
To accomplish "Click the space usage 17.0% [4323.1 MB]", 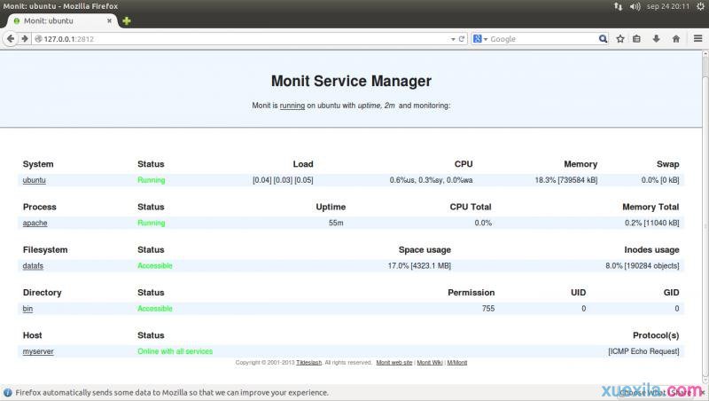I will click(419, 265).
